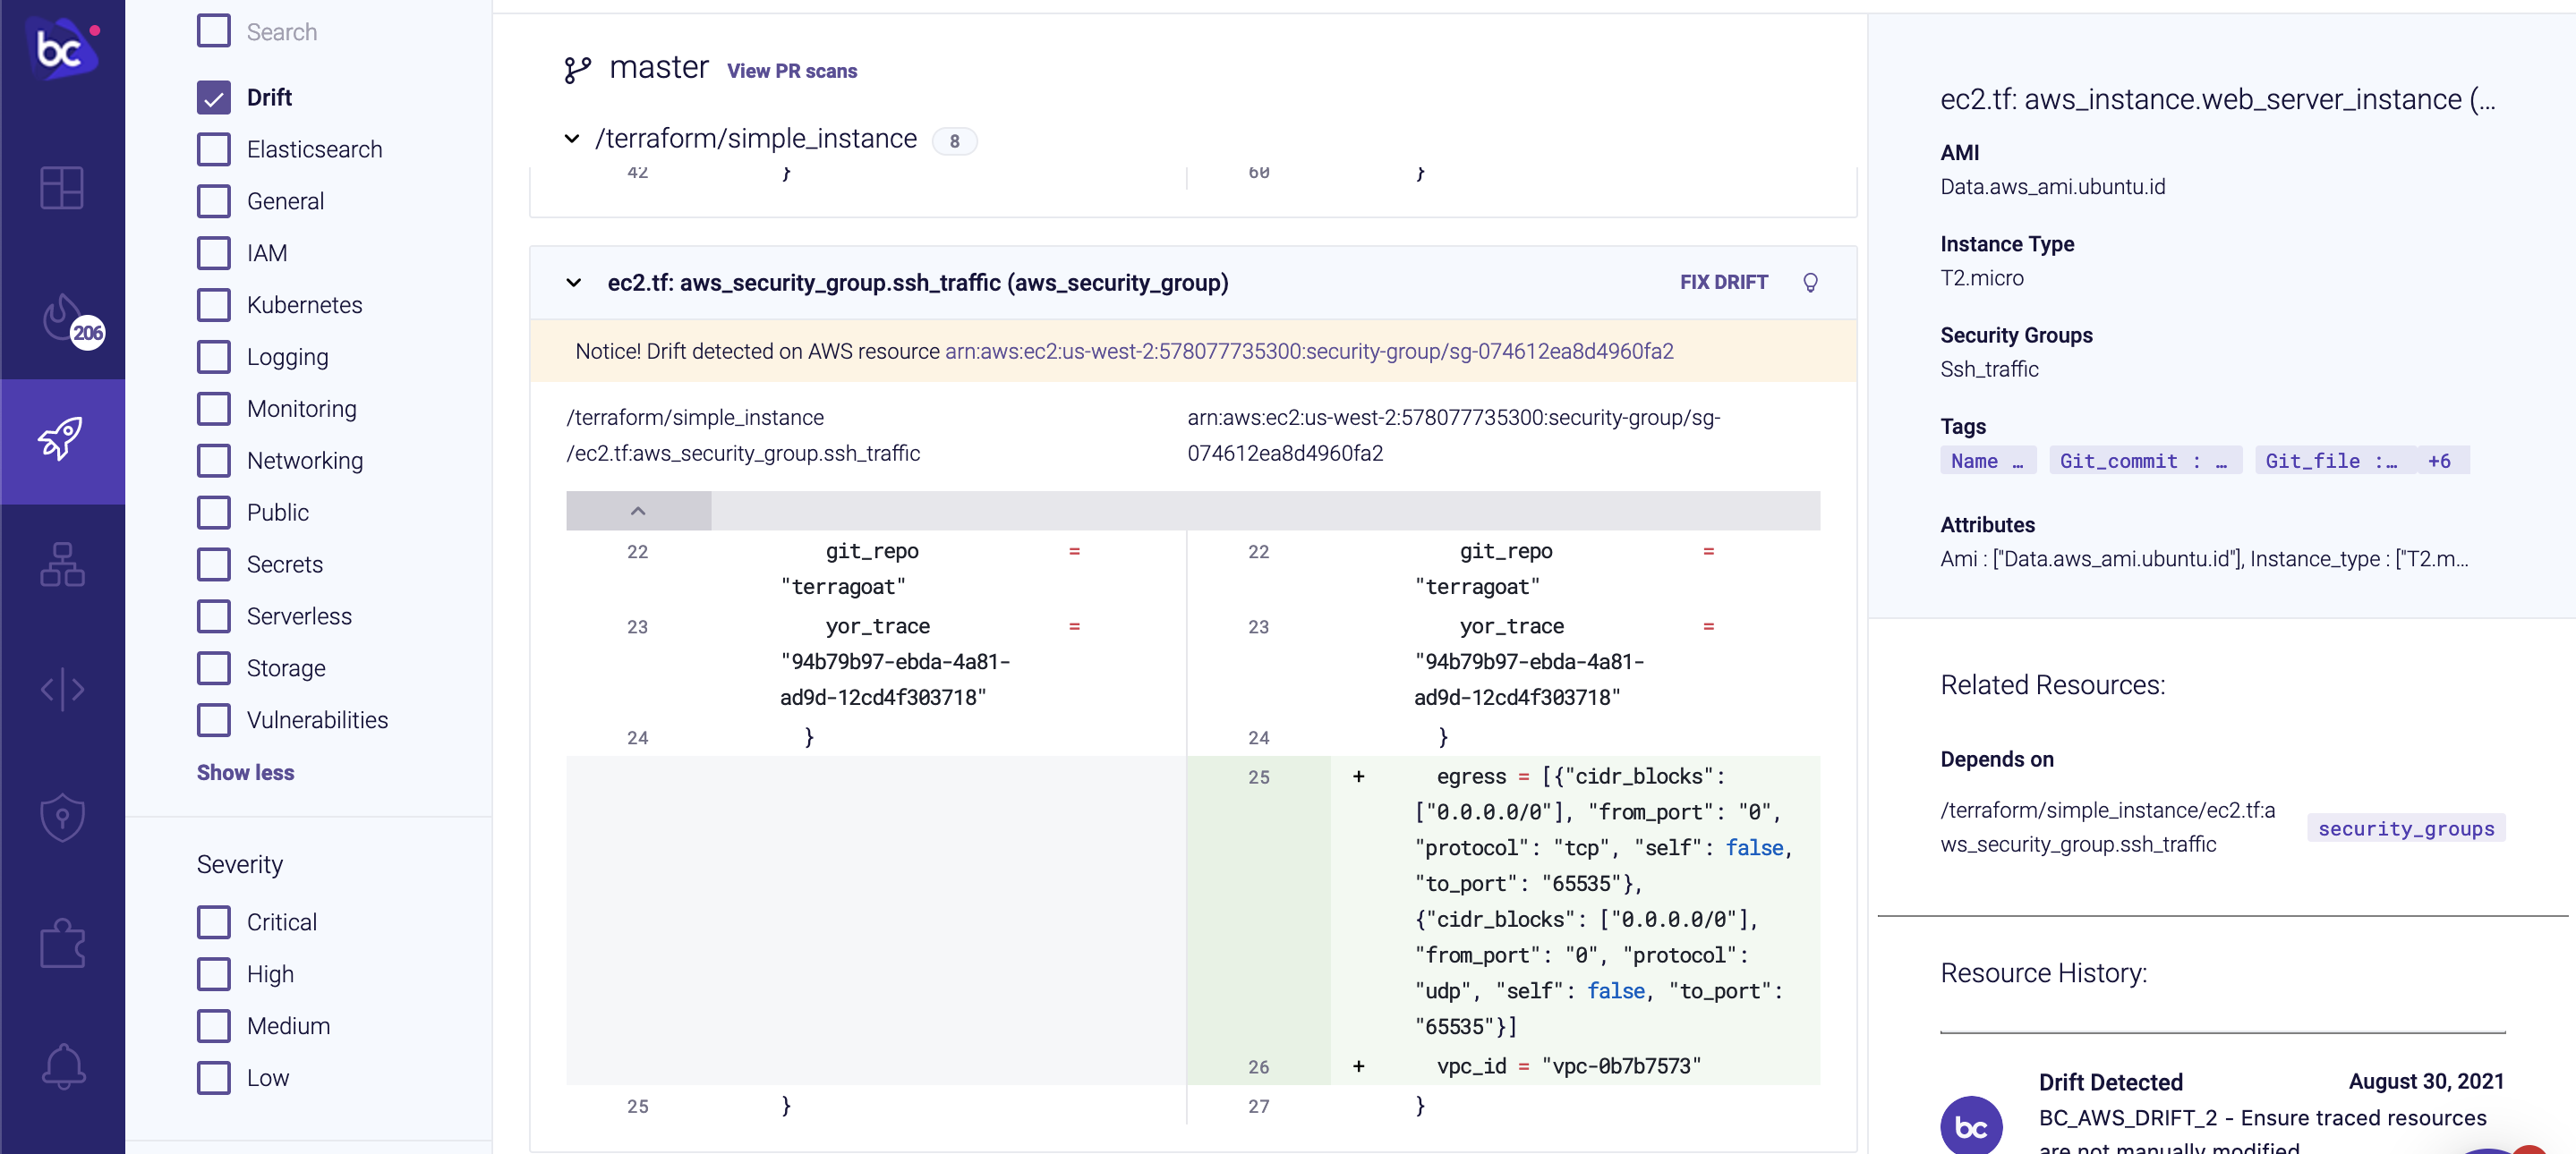This screenshot has width=2576, height=1154.
Task: Check the Low severity checkbox
Action: (x=213, y=1079)
